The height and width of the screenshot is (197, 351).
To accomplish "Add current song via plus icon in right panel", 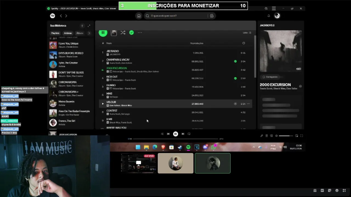I will click(x=300, y=86).
